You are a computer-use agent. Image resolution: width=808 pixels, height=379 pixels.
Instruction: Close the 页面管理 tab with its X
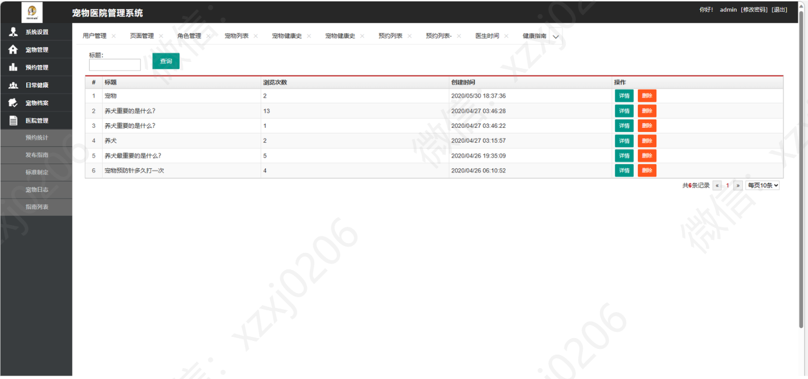[x=161, y=36]
